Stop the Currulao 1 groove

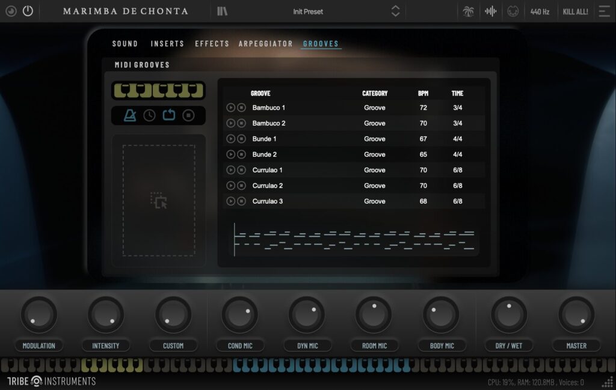242,170
